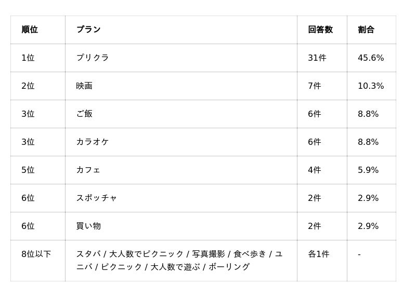Click the 8位以下 rank cell
The height and width of the screenshot is (297, 416).
(x=36, y=254)
